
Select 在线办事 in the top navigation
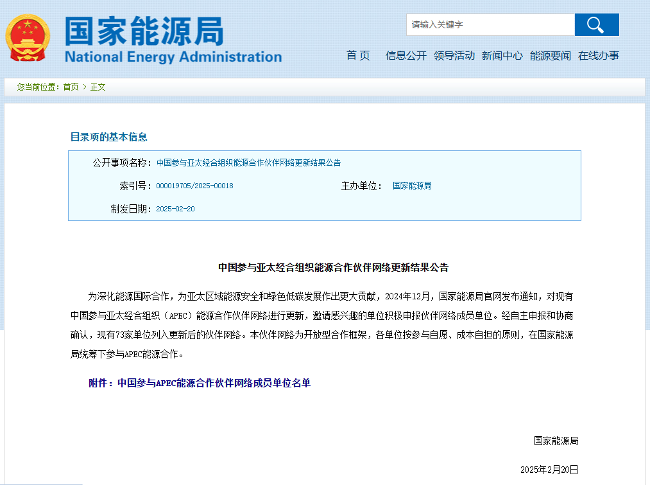point(598,56)
